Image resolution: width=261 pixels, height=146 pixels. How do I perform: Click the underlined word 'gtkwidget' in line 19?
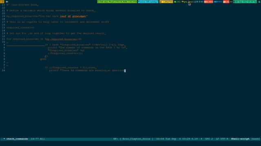coord(79,16)
